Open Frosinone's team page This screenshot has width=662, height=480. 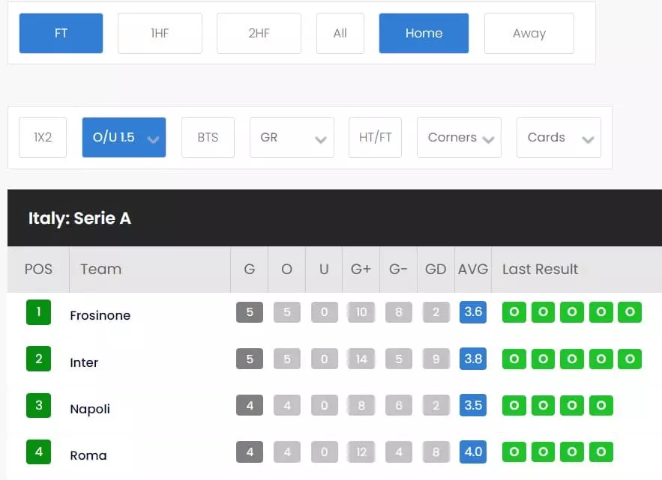(100, 315)
